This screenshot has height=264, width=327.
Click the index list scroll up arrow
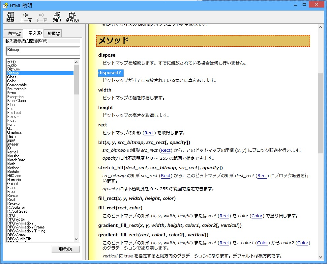(x=76, y=62)
